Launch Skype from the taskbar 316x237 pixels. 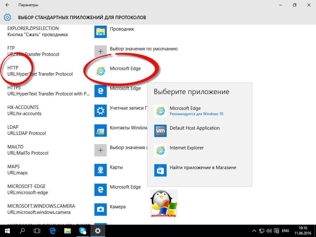(82, 231)
